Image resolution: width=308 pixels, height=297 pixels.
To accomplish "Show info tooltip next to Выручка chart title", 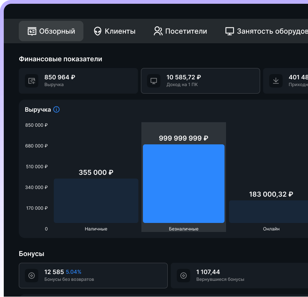I will pos(56,109).
